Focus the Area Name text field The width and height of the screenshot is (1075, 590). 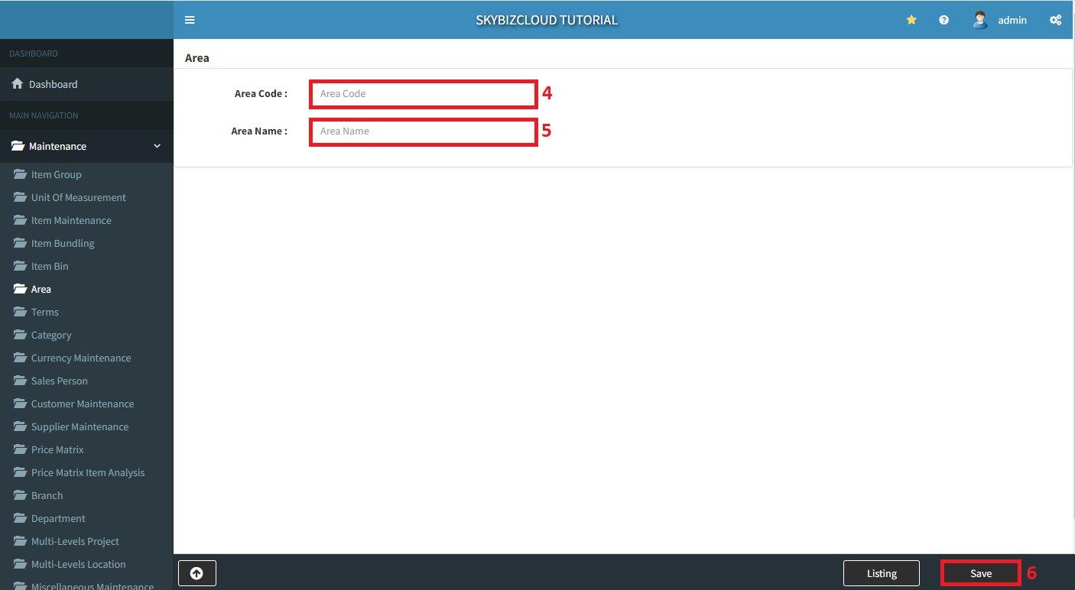423,131
